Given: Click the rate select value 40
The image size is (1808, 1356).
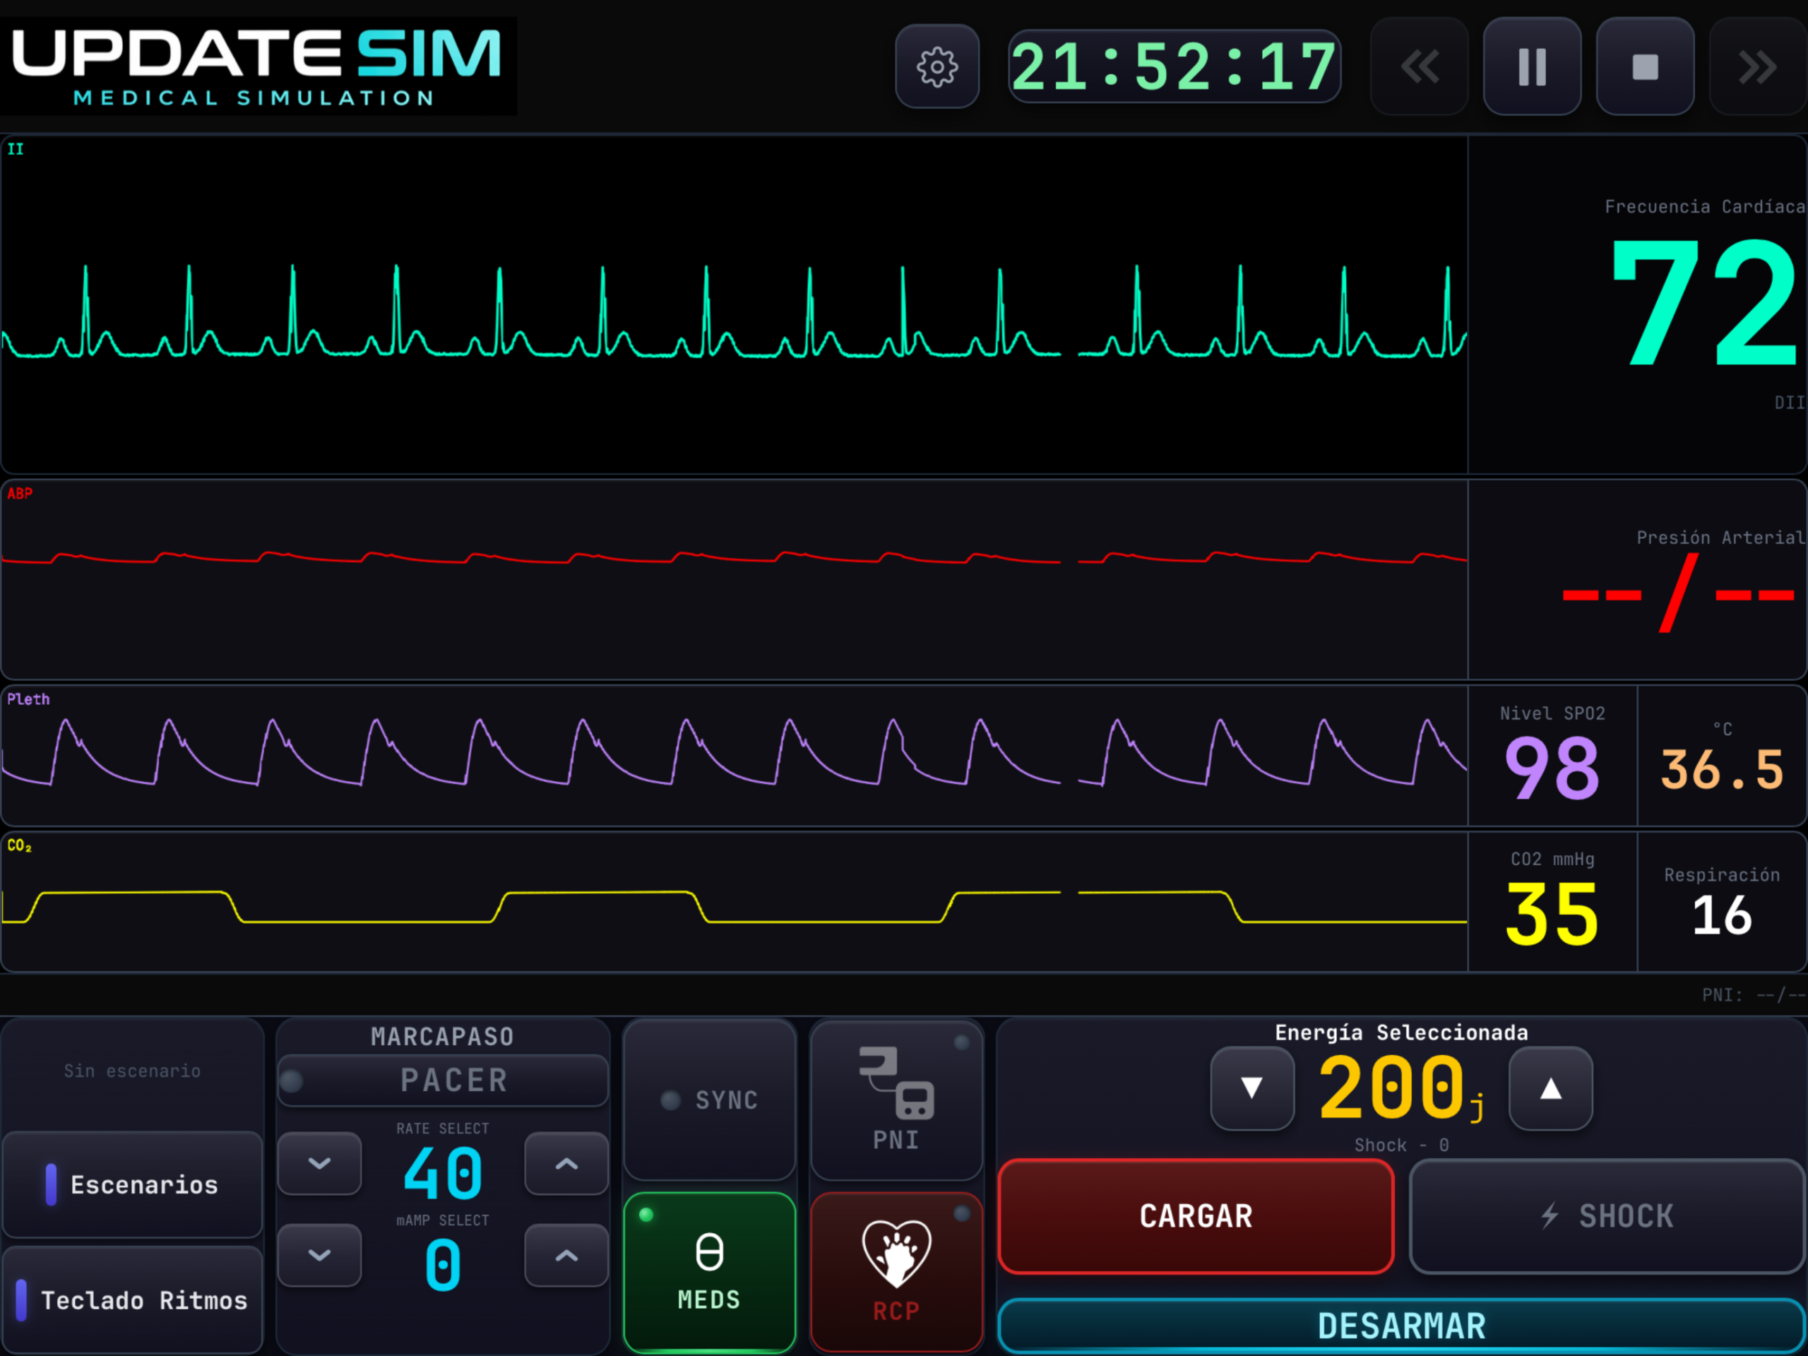Looking at the screenshot, I should (443, 1173).
